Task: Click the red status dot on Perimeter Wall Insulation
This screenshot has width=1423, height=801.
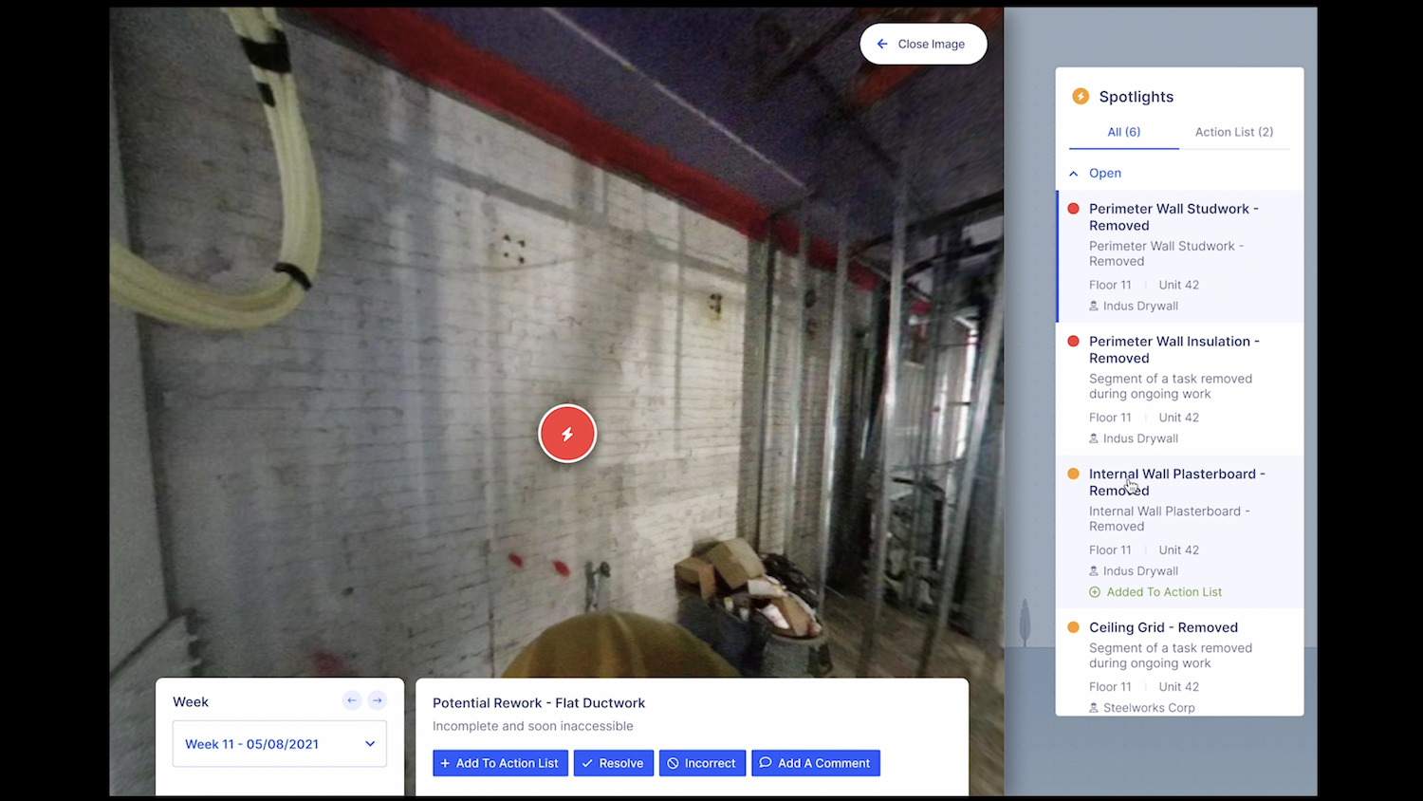Action: (1073, 341)
